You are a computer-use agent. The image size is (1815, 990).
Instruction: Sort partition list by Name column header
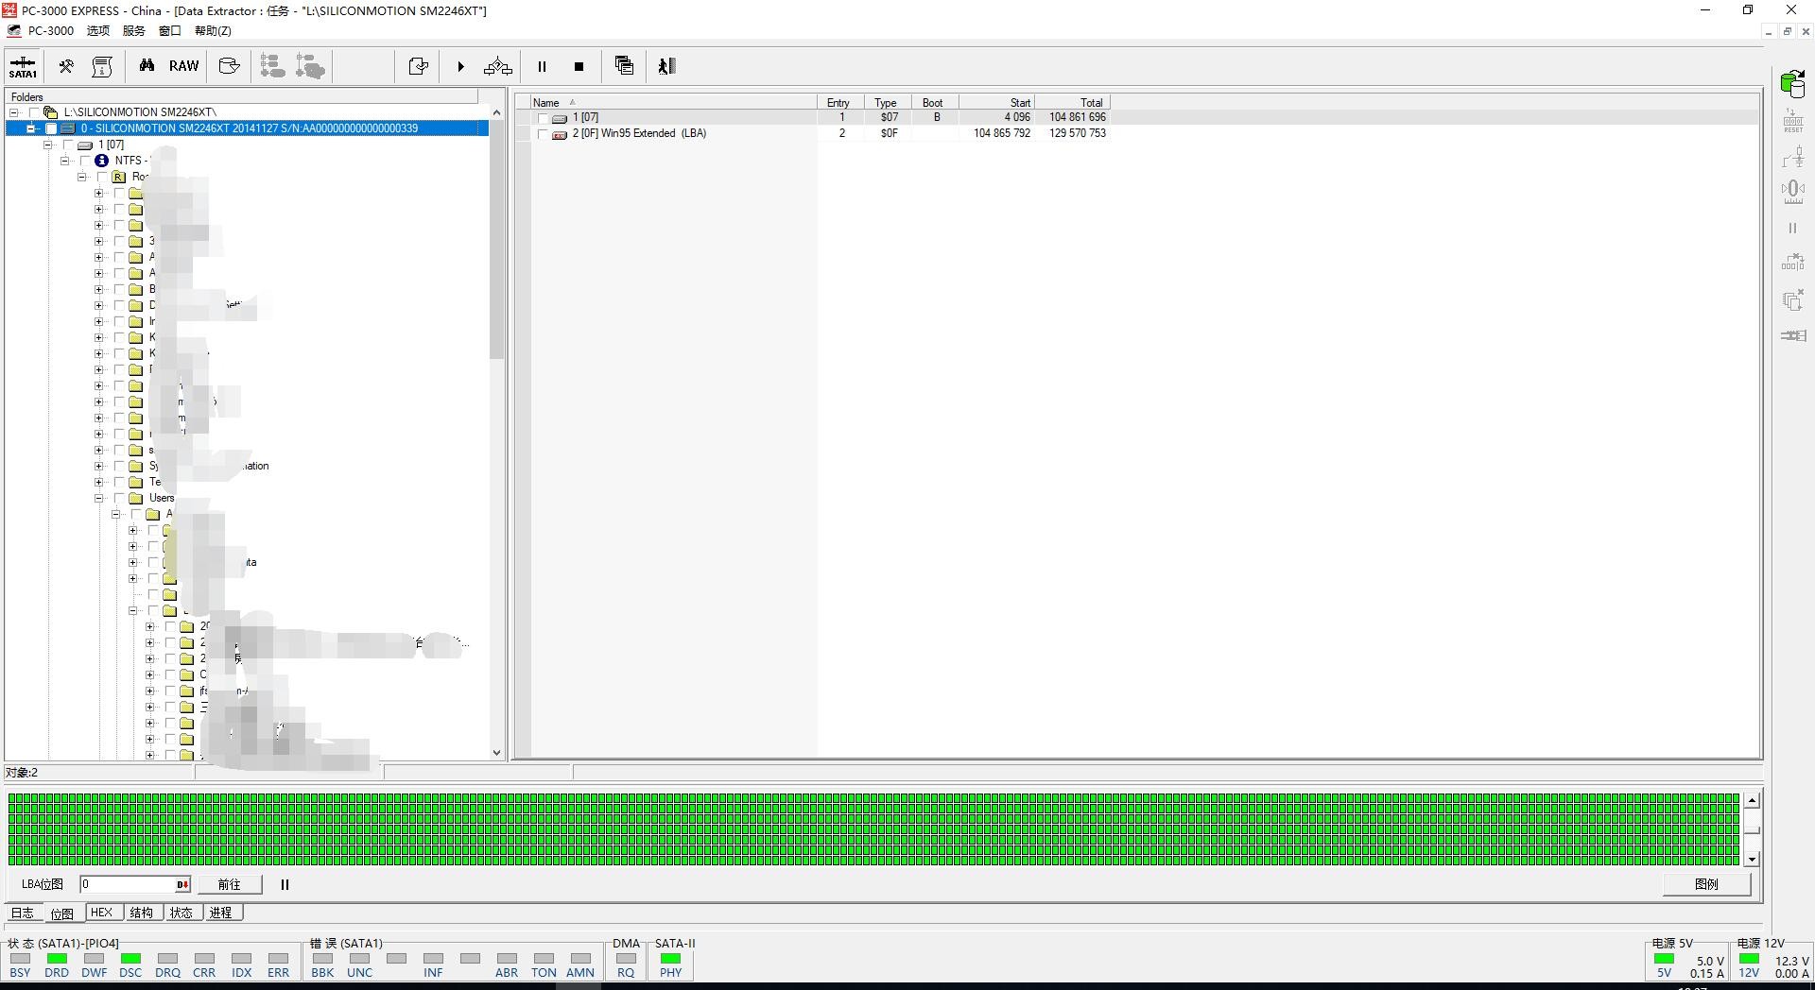pos(672,102)
